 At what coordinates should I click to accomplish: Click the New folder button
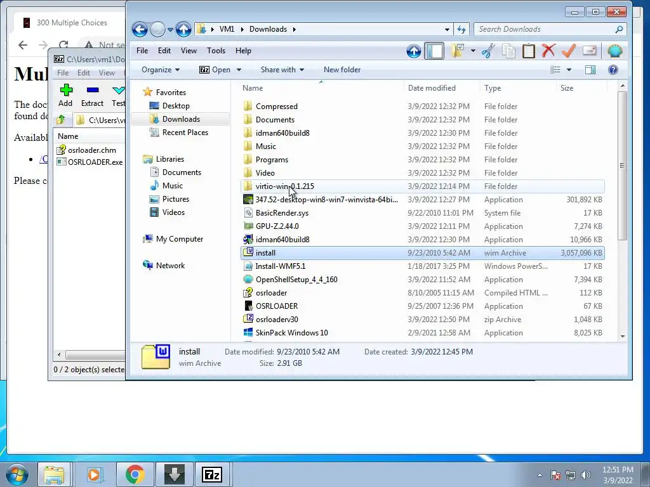coord(342,70)
